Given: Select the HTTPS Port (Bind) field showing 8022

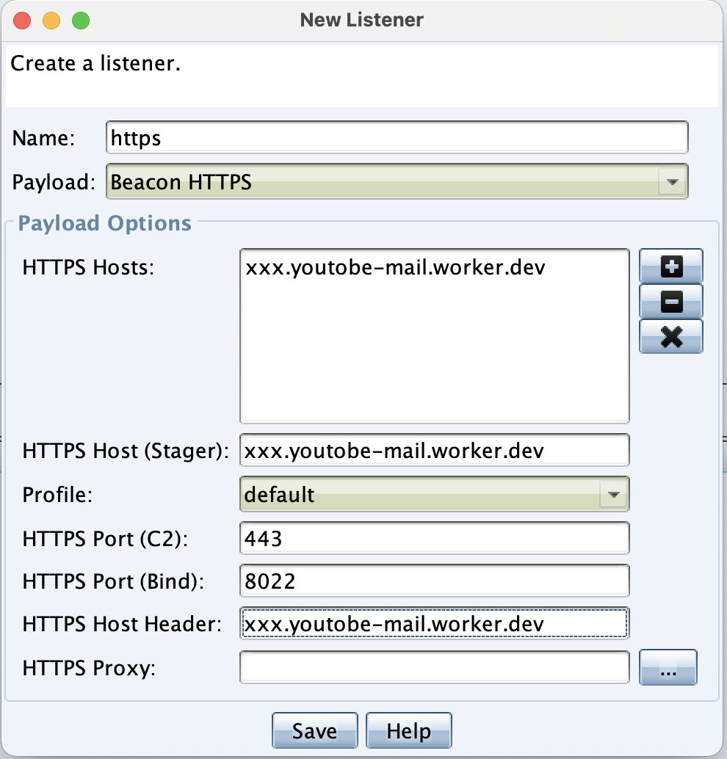Looking at the screenshot, I should 434,581.
